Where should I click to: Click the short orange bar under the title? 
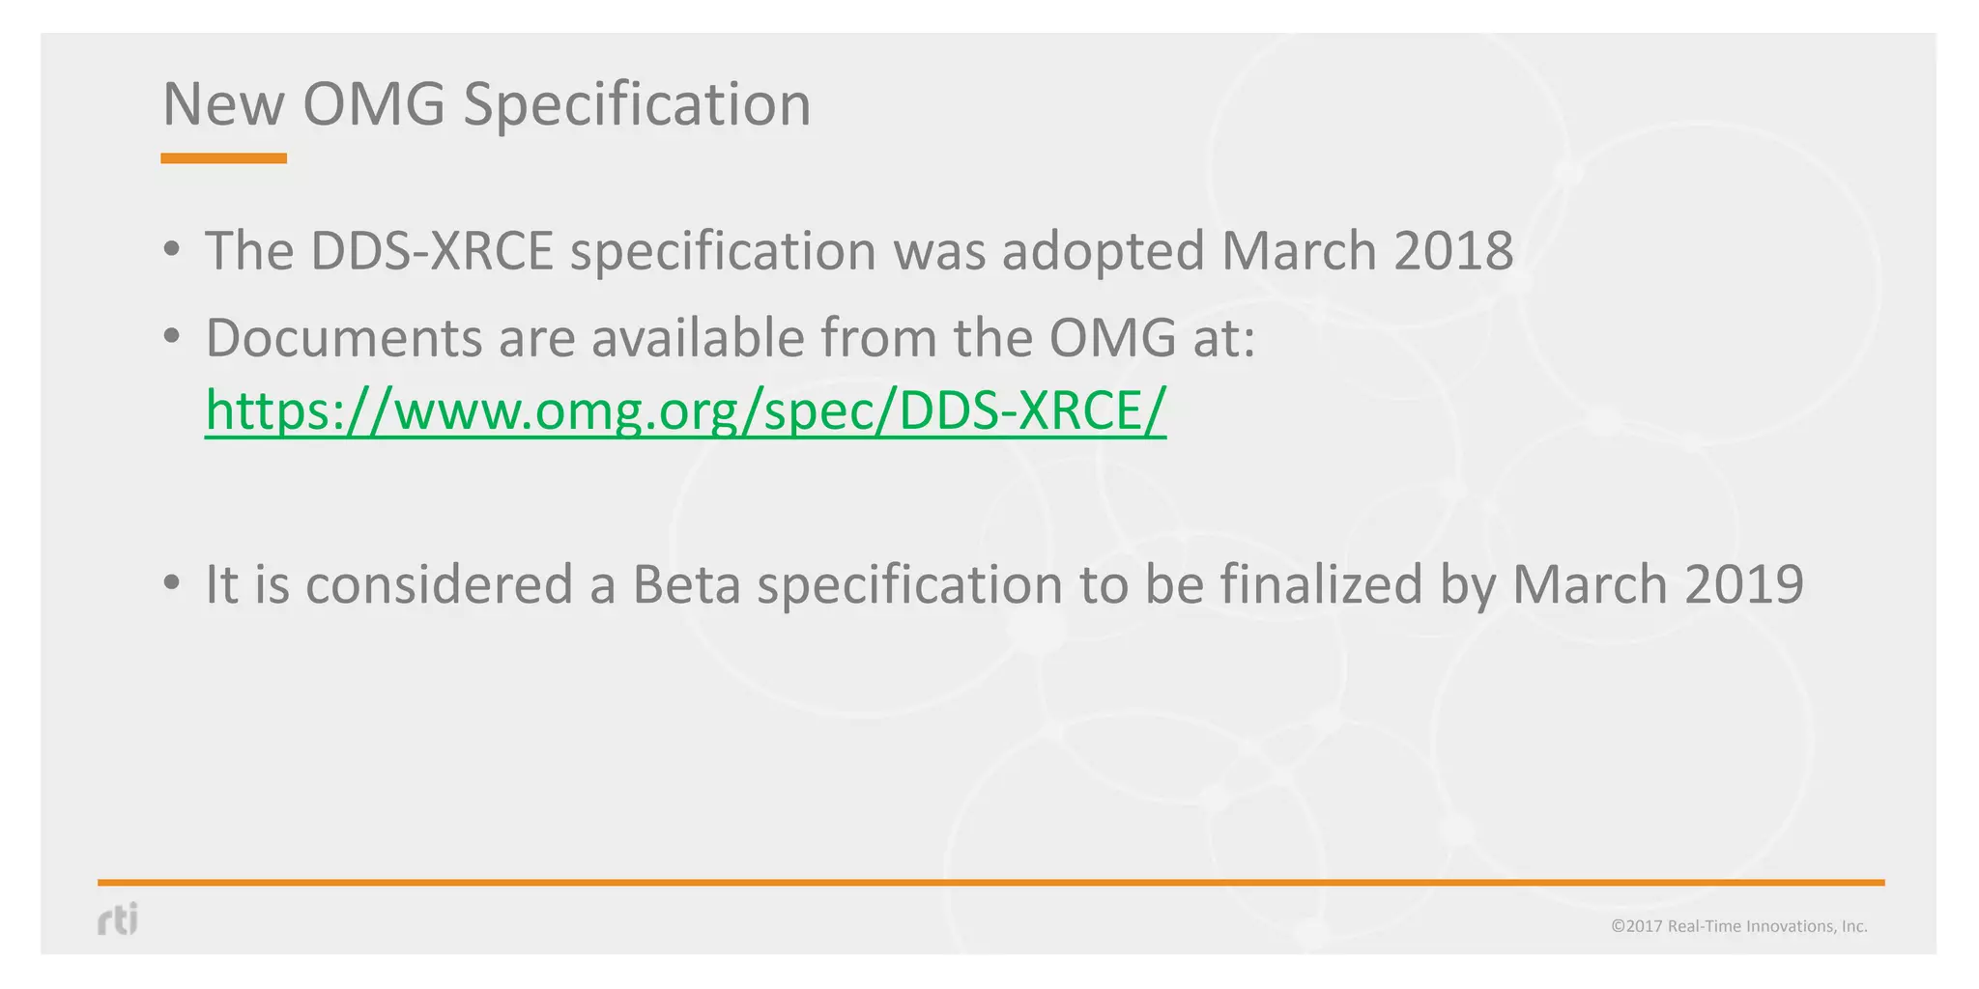[x=223, y=158]
